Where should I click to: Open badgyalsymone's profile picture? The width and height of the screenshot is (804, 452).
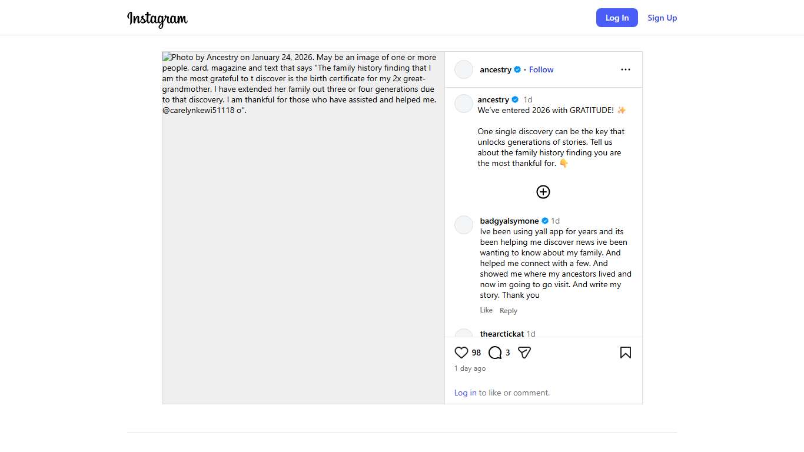click(464, 225)
